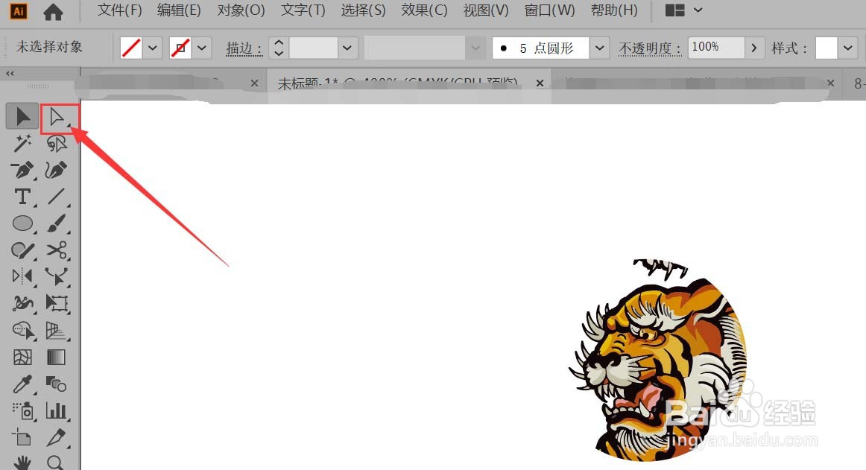Choose the Lasso tool
This screenshot has width=866, height=470.
[x=57, y=144]
